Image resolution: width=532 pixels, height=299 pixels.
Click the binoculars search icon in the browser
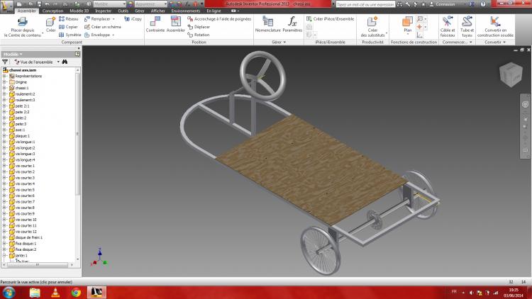pos(64,62)
